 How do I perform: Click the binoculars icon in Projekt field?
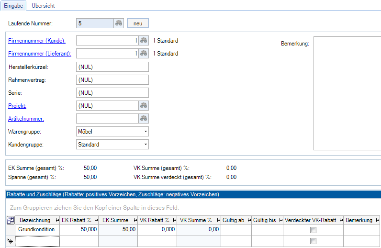click(143, 106)
